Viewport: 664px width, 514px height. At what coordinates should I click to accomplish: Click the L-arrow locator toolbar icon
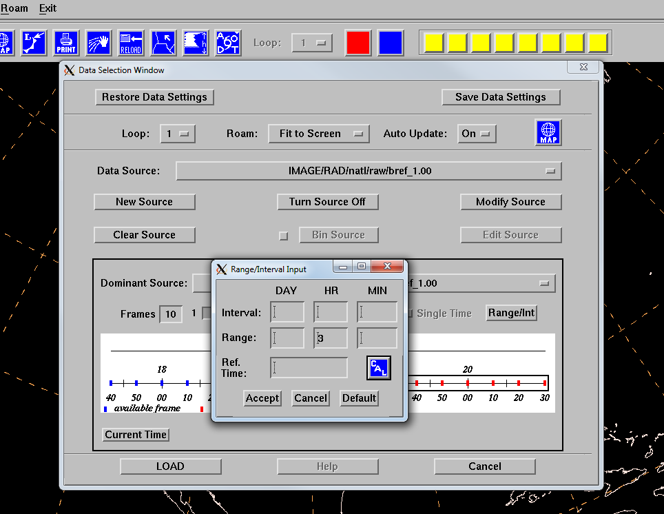click(34, 43)
